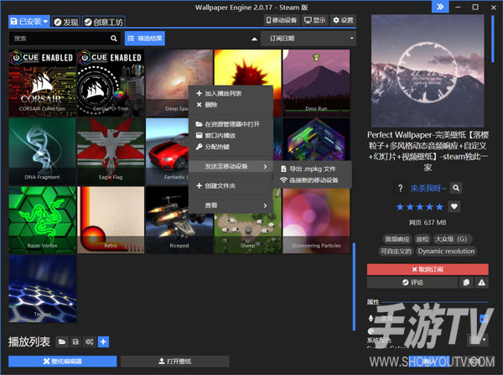Screen dimensions: 503x375
Task: Click the 音频响应 tag
Action: (397, 239)
